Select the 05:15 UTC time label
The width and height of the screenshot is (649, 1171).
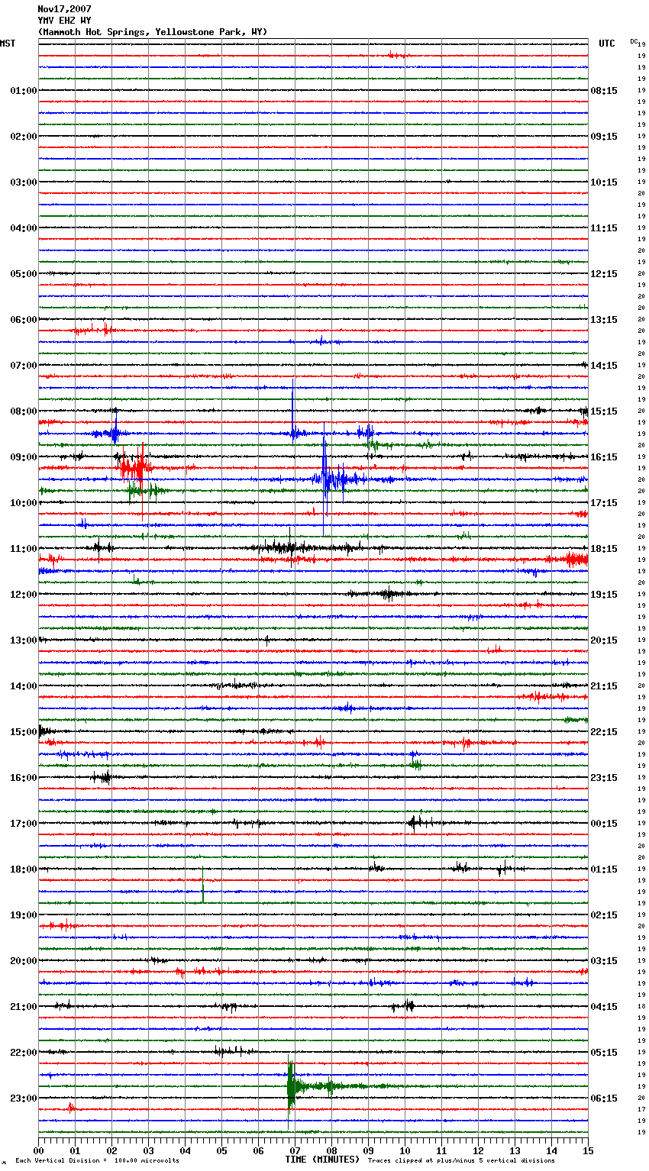(604, 1053)
